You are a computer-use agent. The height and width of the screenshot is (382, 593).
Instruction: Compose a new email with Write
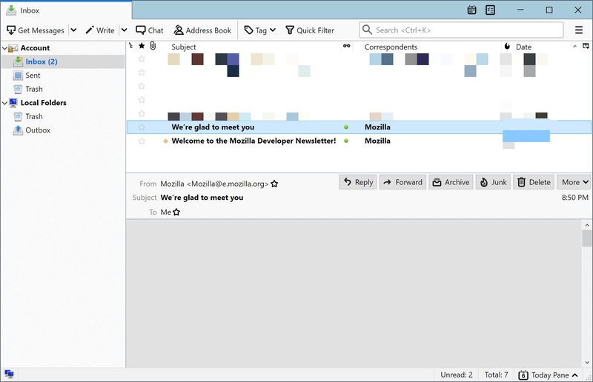click(x=100, y=30)
